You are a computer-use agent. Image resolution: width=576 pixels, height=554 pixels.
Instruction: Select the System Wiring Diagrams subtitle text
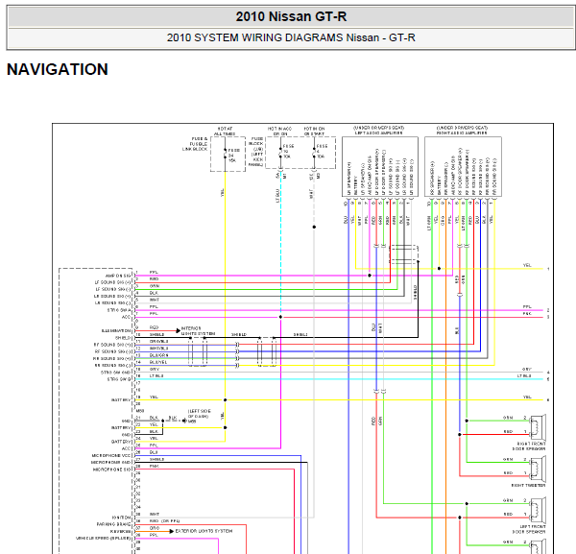pyautogui.click(x=291, y=37)
